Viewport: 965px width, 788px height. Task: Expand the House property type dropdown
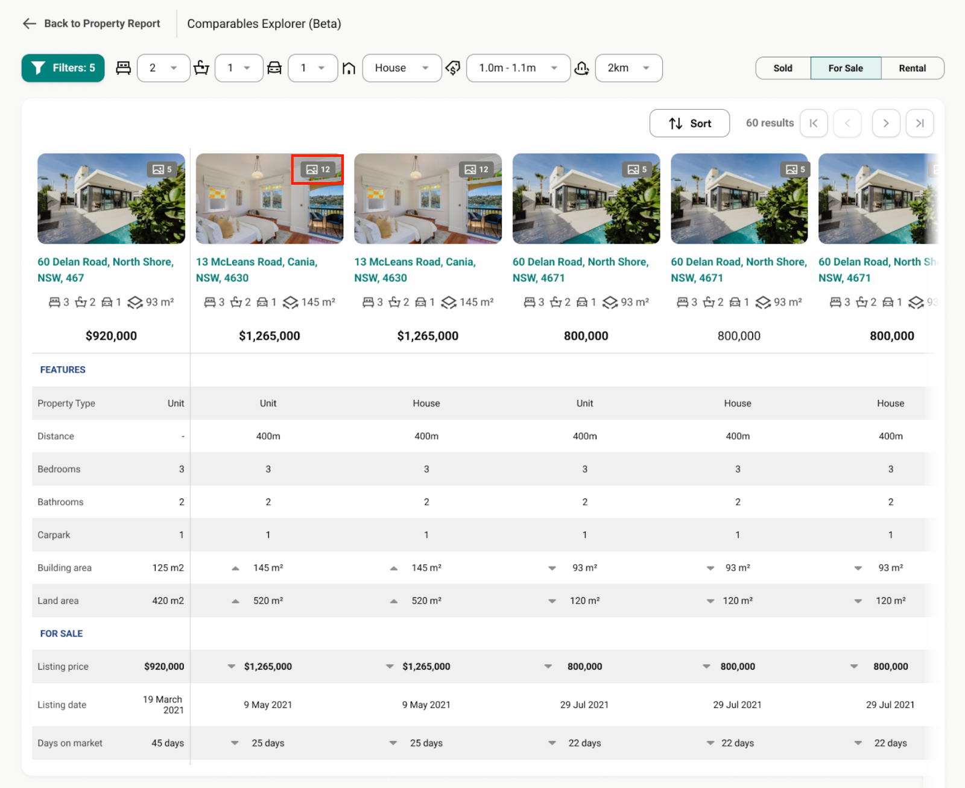pos(402,68)
